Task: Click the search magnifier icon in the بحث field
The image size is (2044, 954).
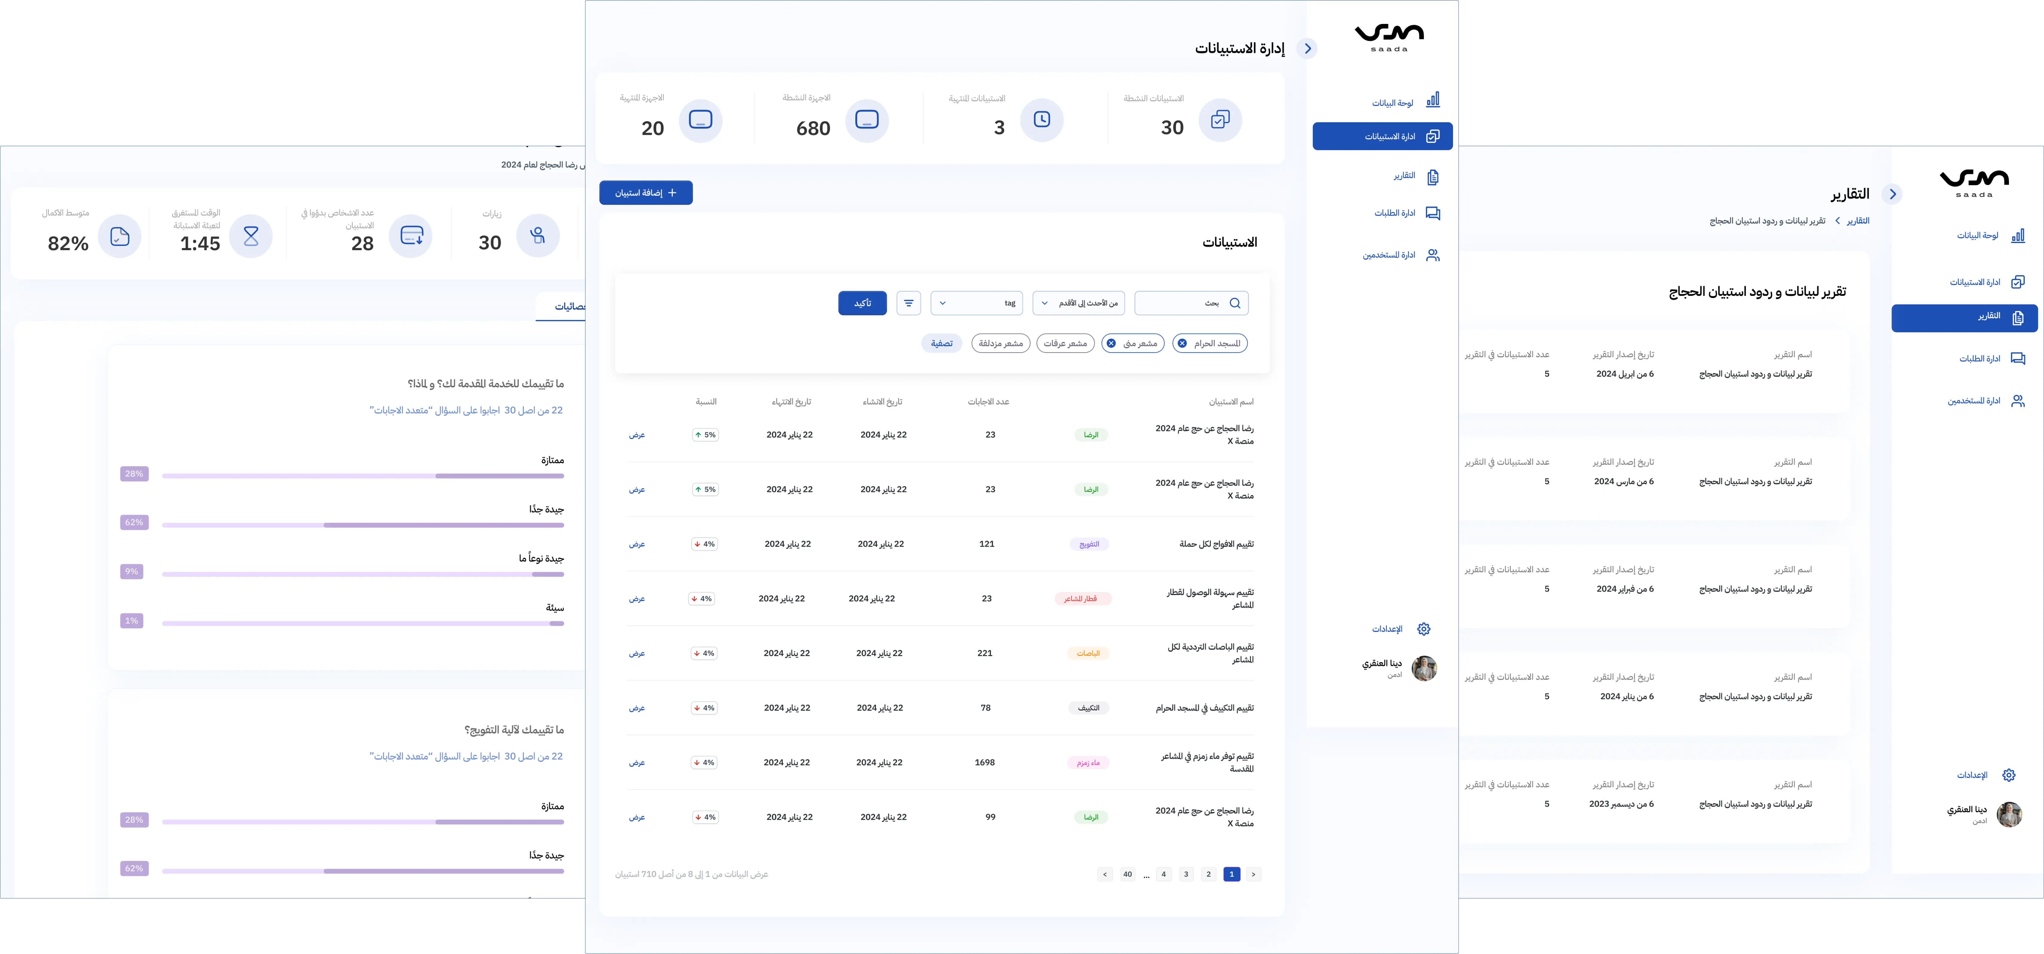Action: [x=1235, y=303]
